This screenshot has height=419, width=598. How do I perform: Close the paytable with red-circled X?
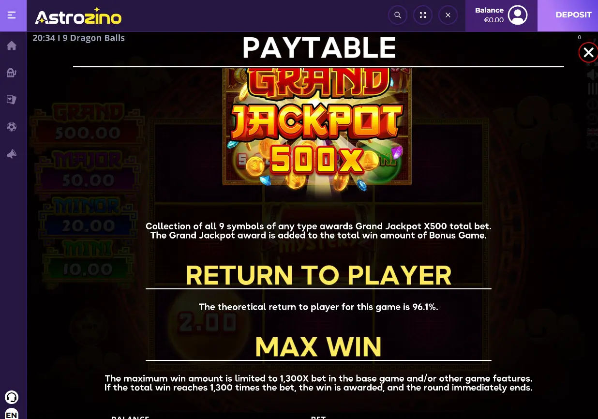tap(588, 53)
